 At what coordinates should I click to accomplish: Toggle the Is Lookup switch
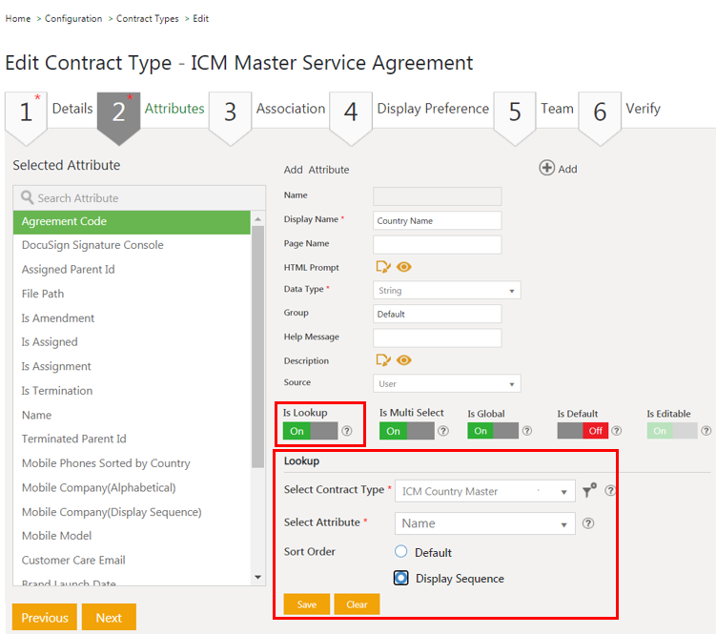click(x=310, y=431)
